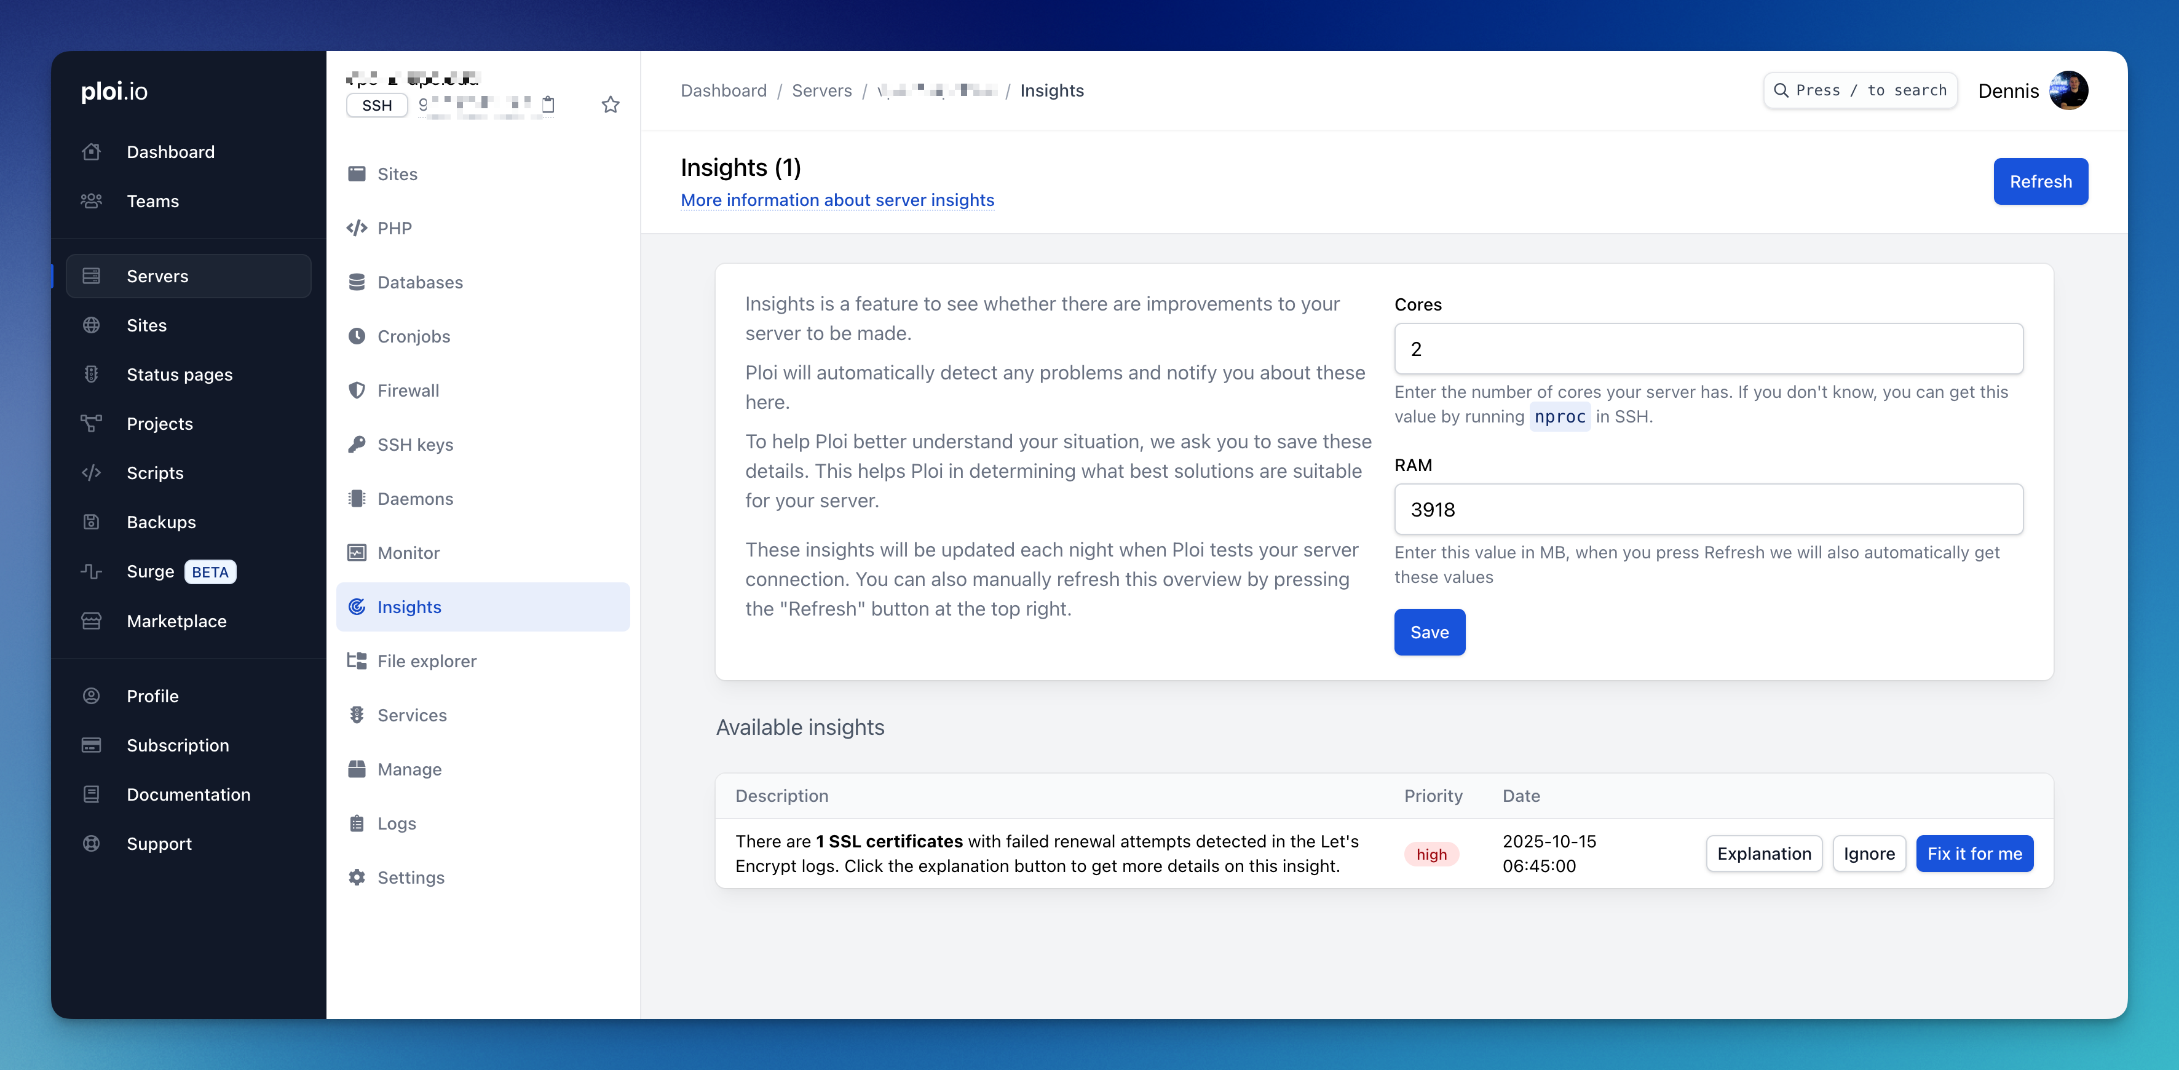
Task: Click into the Cores input field
Action: 1708,349
